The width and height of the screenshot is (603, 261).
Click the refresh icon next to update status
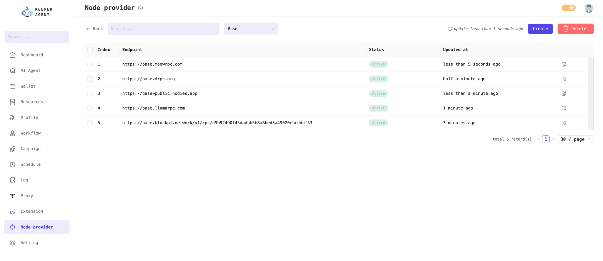450,29
